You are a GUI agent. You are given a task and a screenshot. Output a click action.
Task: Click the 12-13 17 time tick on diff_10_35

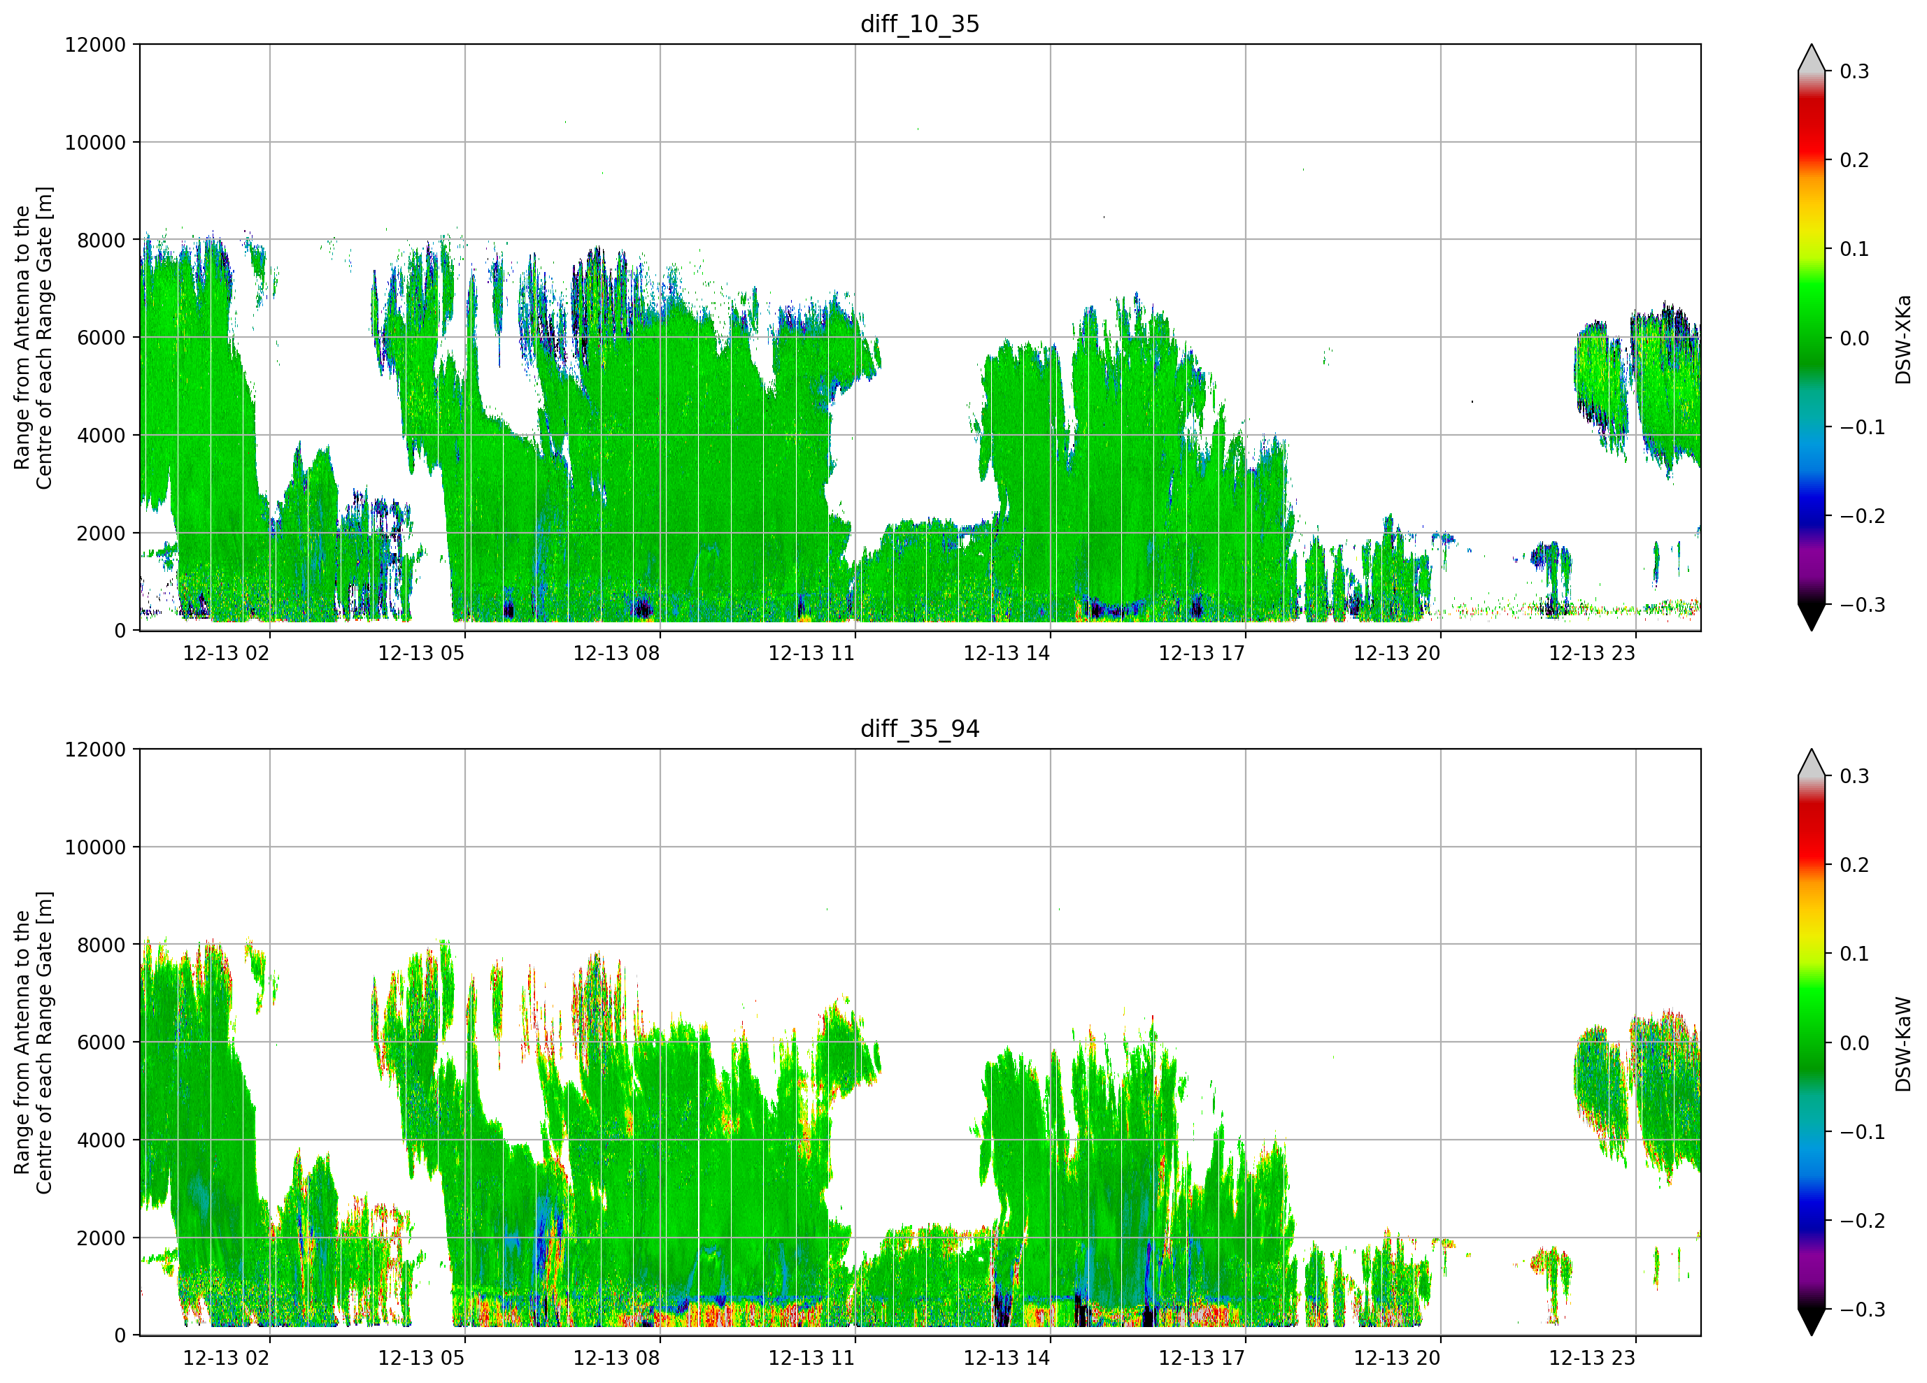click(x=1202, y=653)
